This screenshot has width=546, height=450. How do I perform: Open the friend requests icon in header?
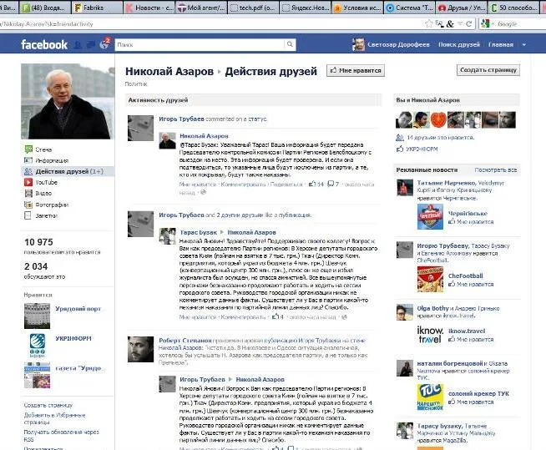coord(78,44)
